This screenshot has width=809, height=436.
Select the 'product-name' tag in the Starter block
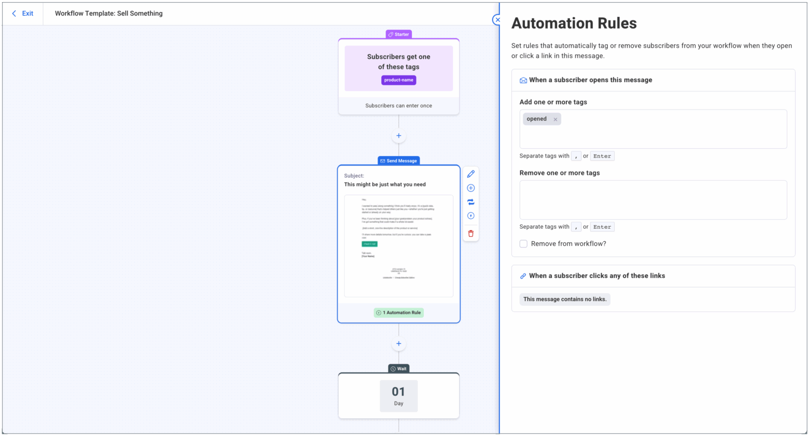pyautogui.click(x=399, y=80)
